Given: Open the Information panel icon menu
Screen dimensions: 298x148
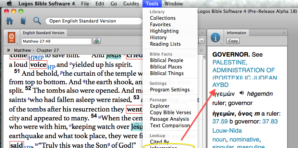Looking at the screenshot, I should pyautogui.click(x=215, y=38).
